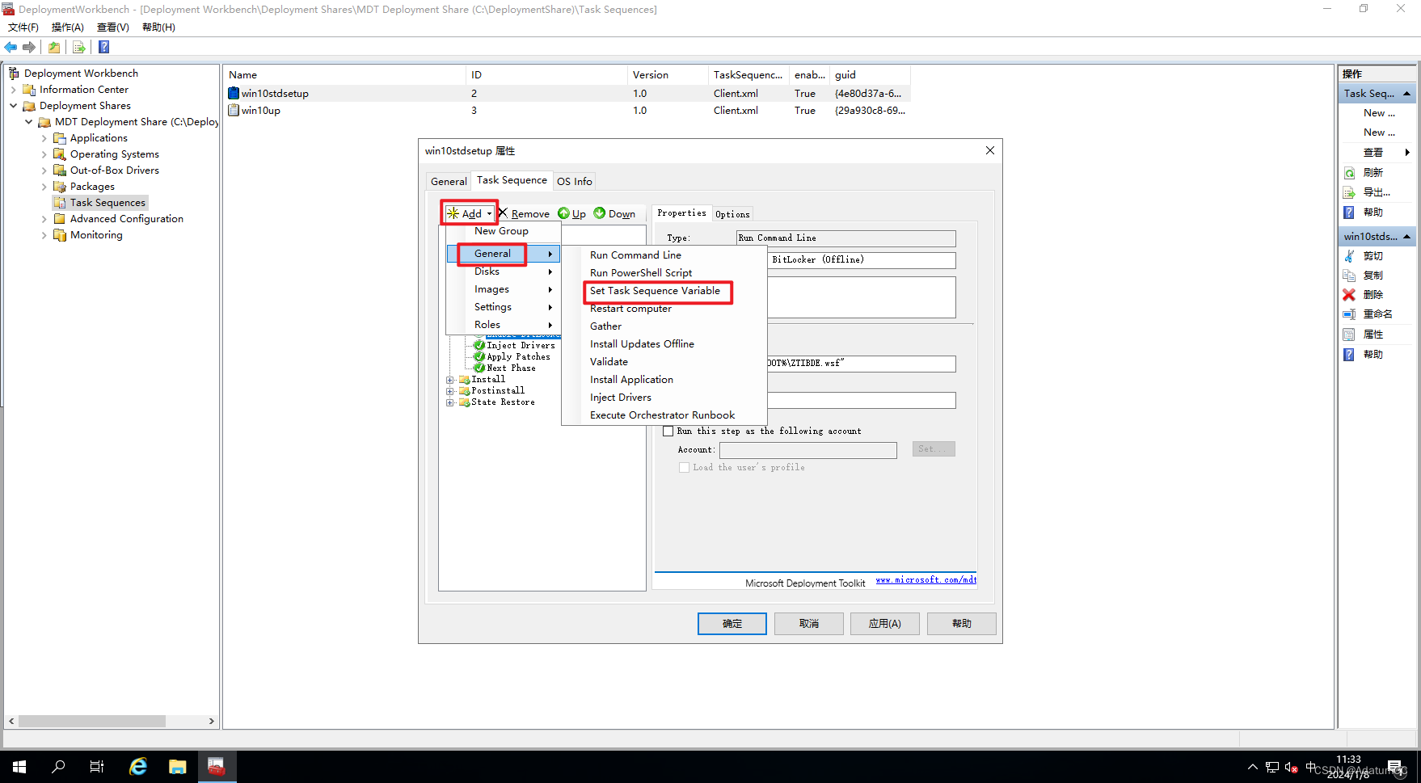Switch to the Options tab

[x=732, y=214]
